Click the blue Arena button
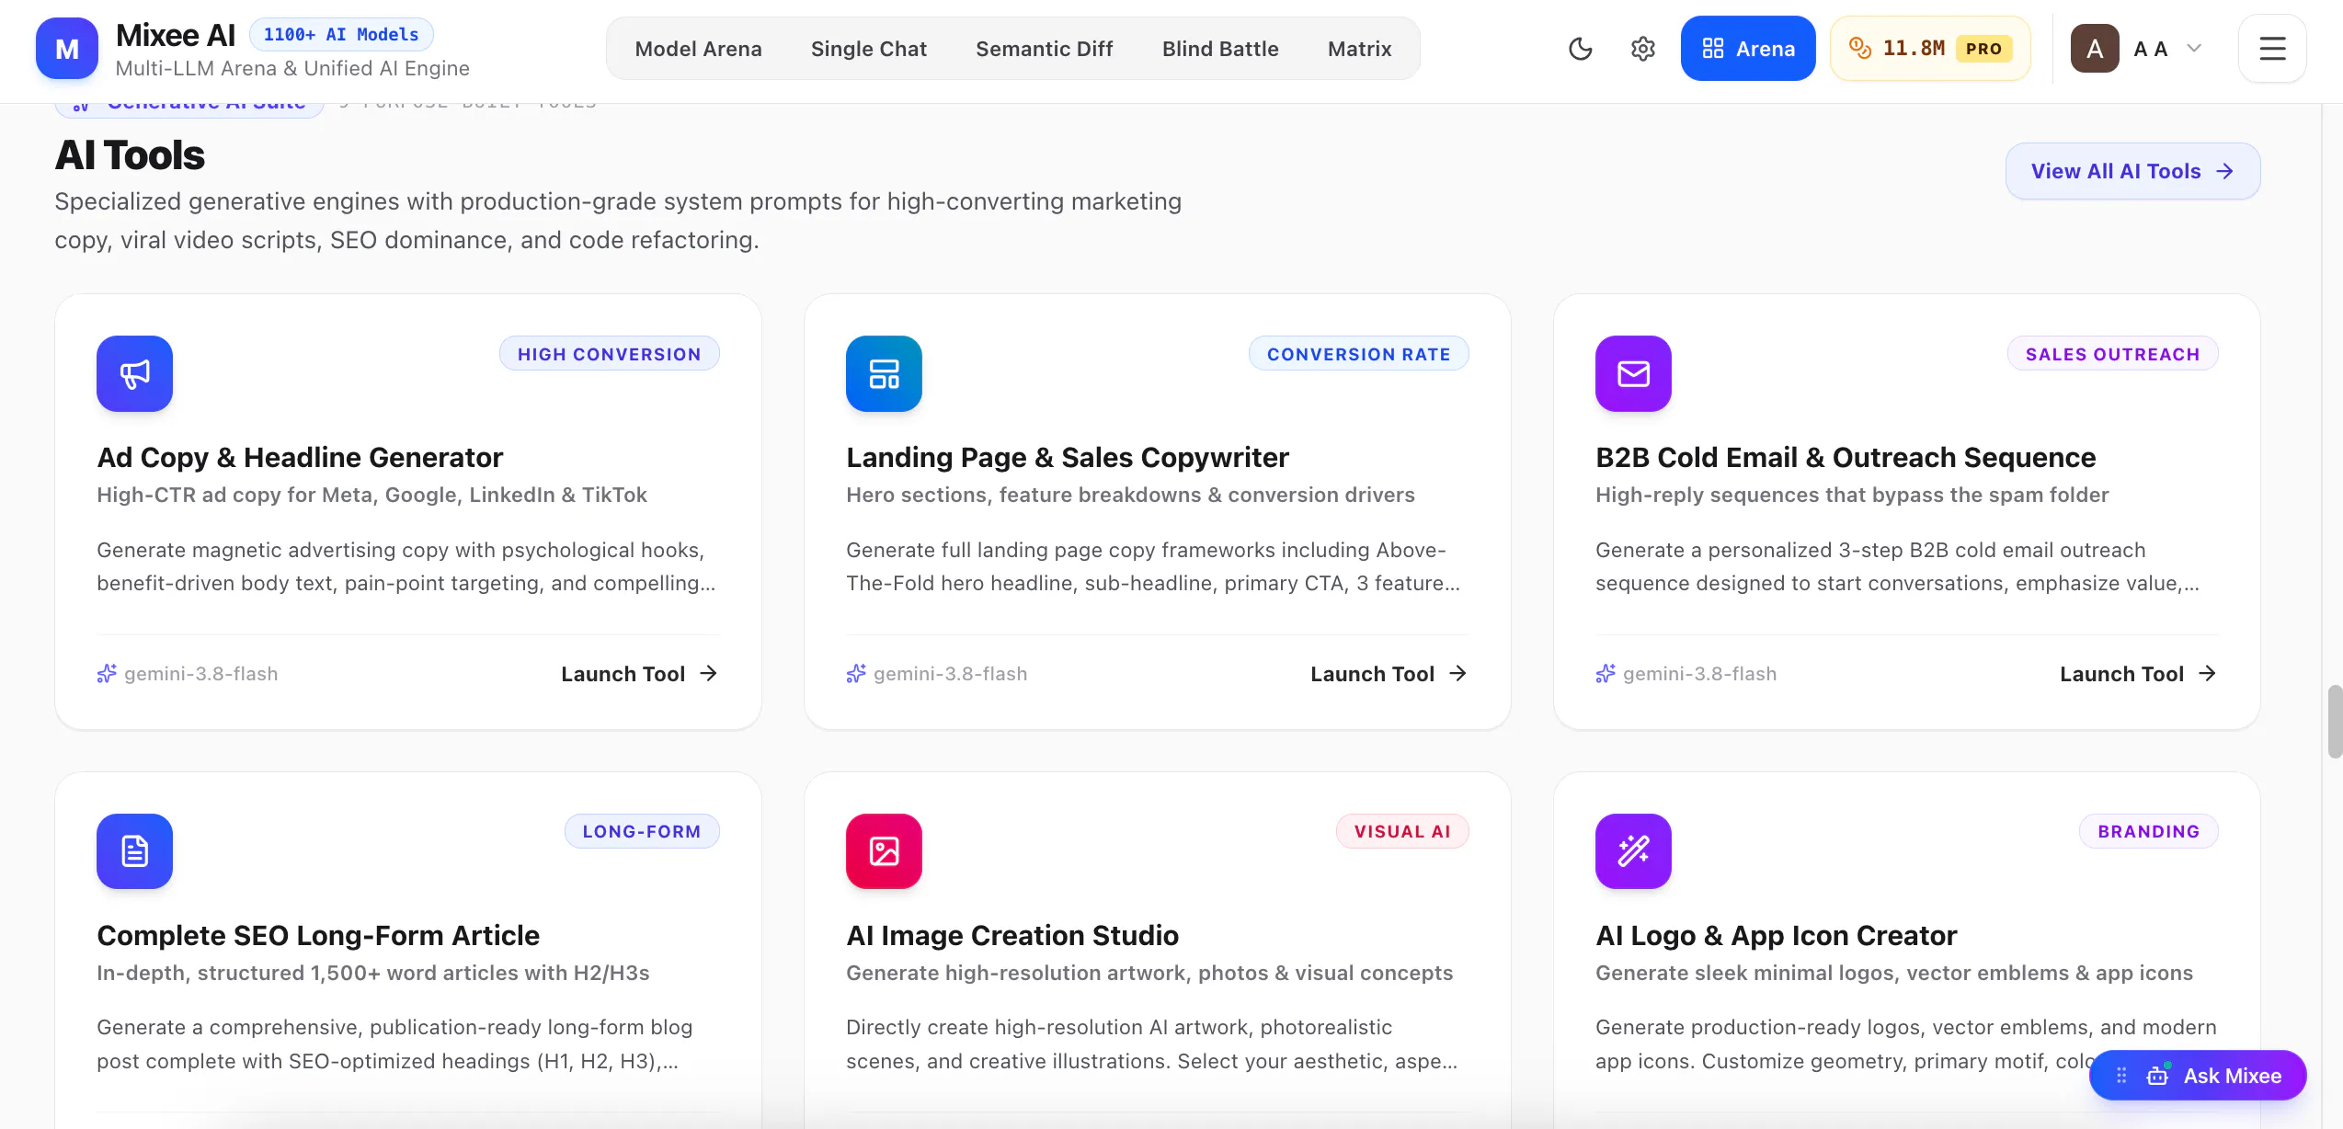The image size is (2343, 1129). point(1748,49)
